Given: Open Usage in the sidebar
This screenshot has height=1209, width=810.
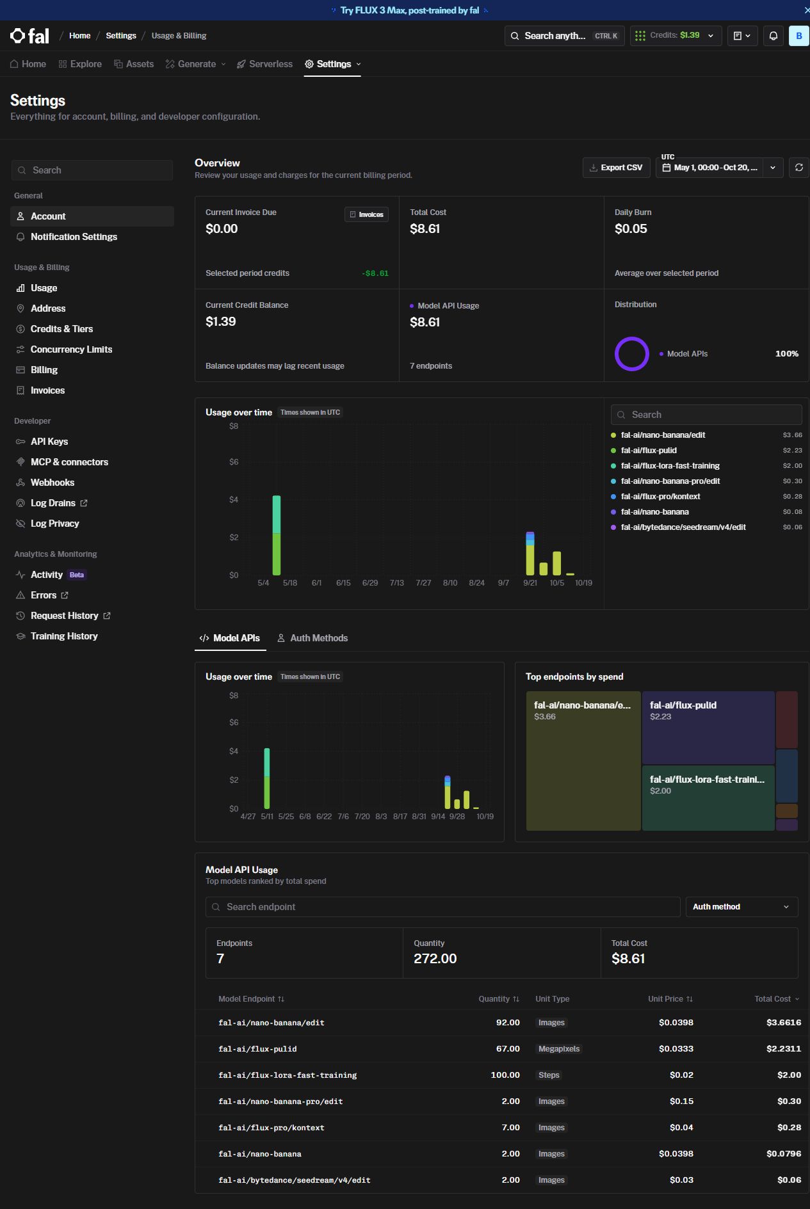Looking at the screenshot, I should 92,288.
